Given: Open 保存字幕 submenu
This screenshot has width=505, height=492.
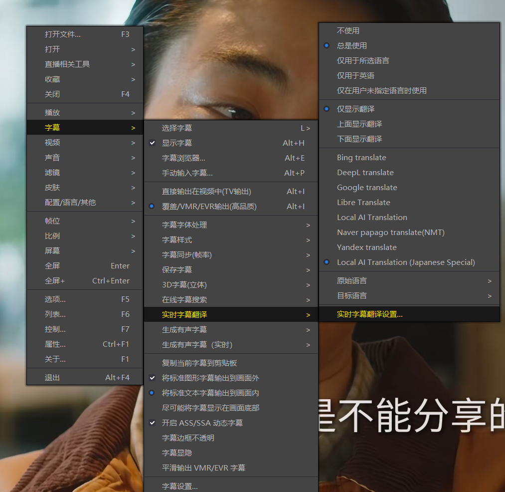Looking at the screenshot, I should point(231,269).
